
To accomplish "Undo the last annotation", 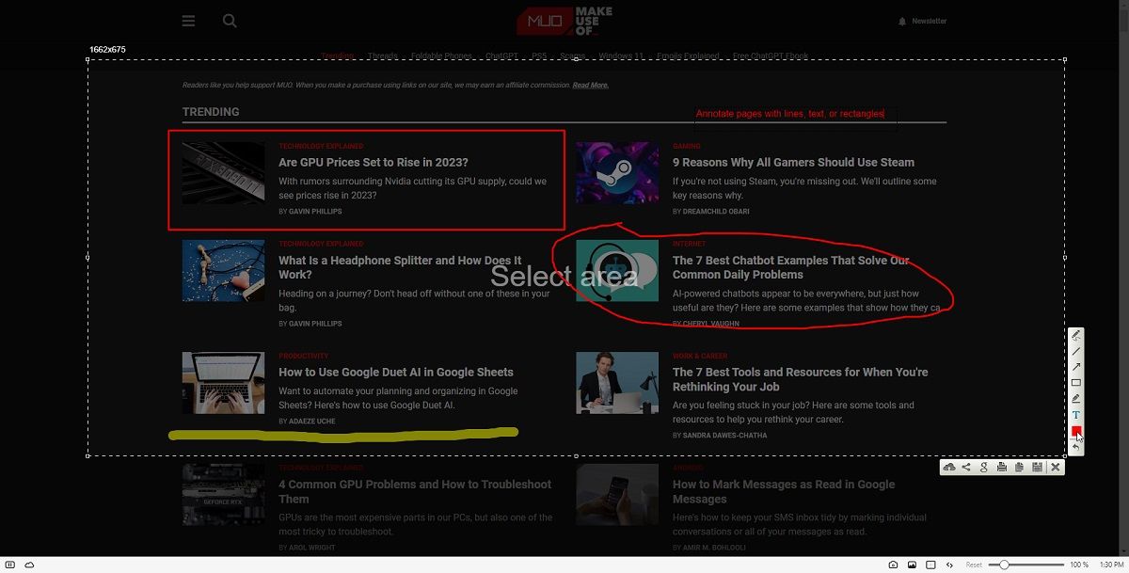I will [1076, 447].
